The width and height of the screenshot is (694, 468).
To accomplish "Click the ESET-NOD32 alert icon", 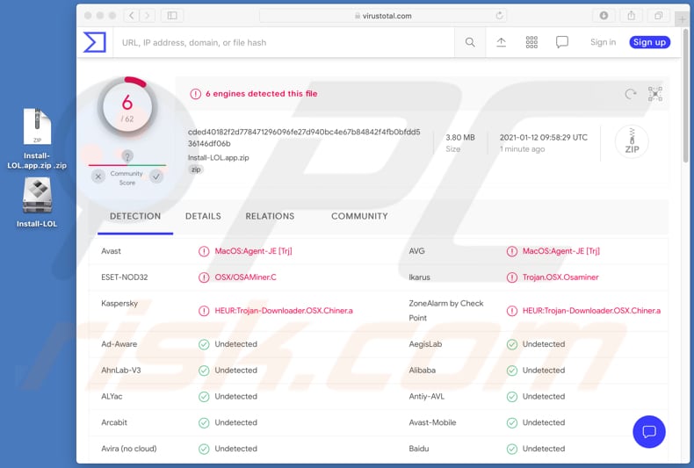I will 204,277.
